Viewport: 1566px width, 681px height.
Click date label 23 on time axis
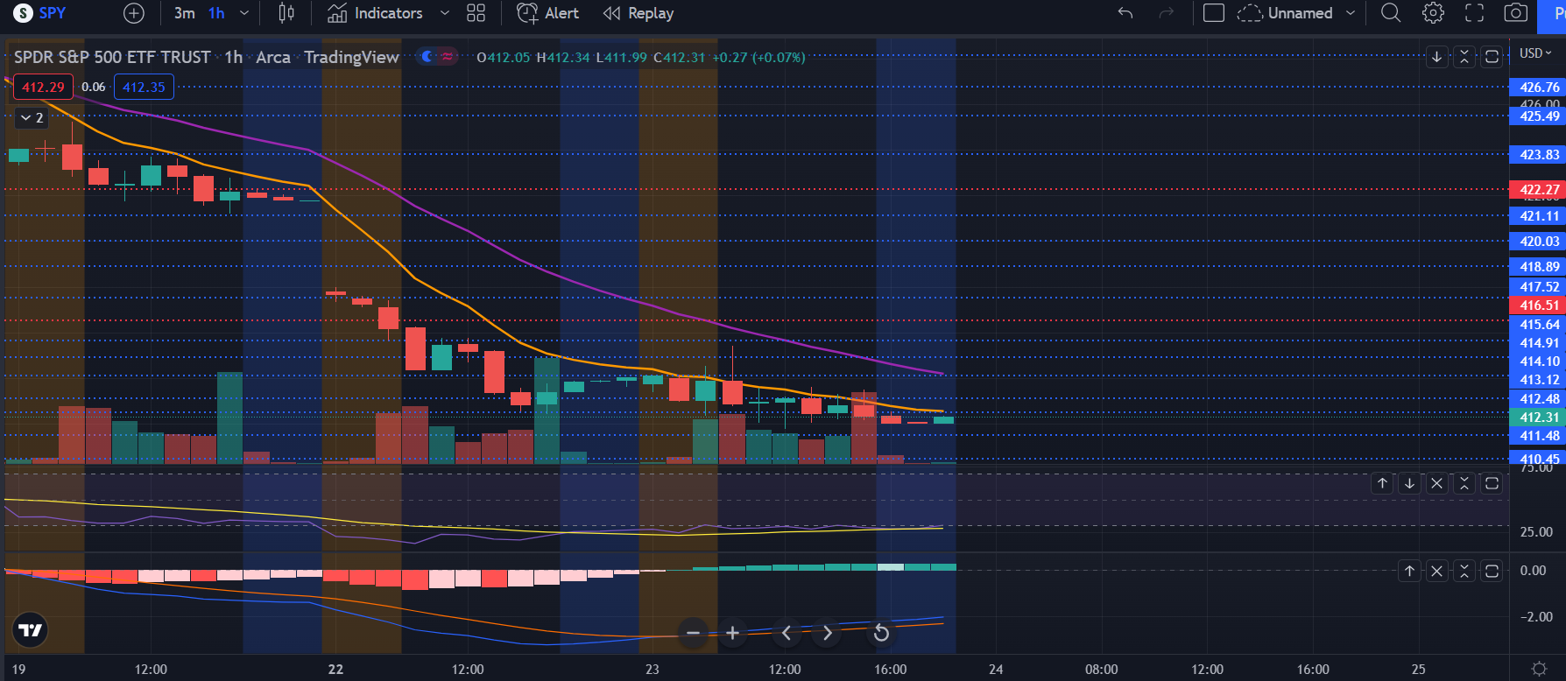coord(652,669)
